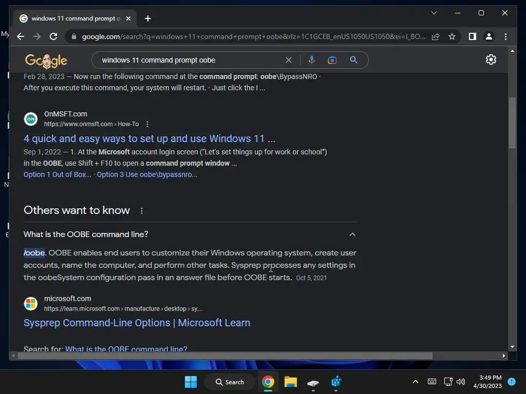526x394 pixels.
Task: Open the blue cube app in taskbar
Action: [336, 382]
